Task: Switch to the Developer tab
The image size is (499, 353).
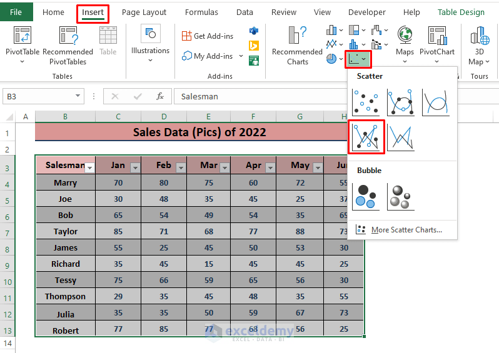Action: [x=366, y=12]
